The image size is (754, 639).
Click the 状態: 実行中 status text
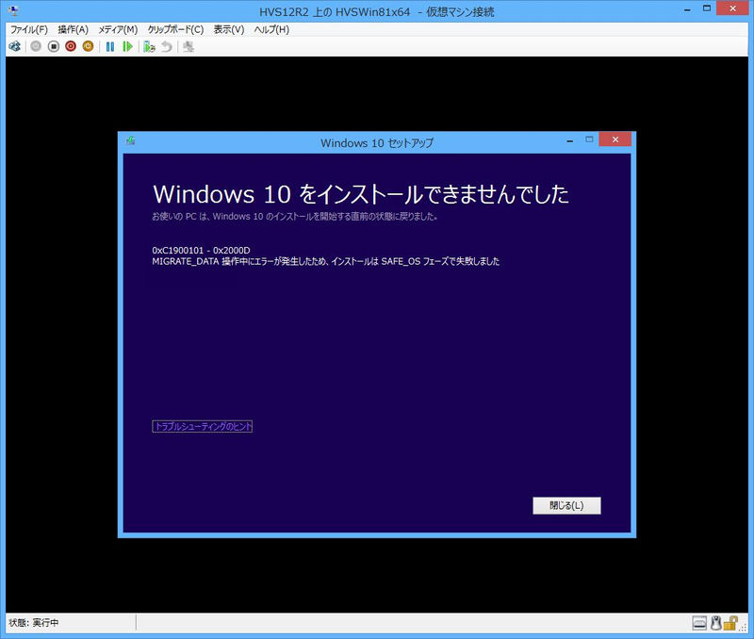click(34, 623)
